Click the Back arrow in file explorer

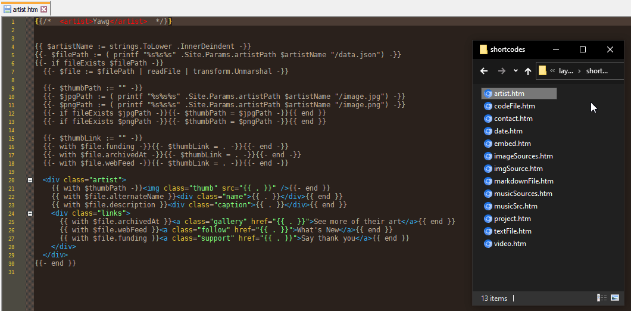pyautogui.click(x=484, y=71)
